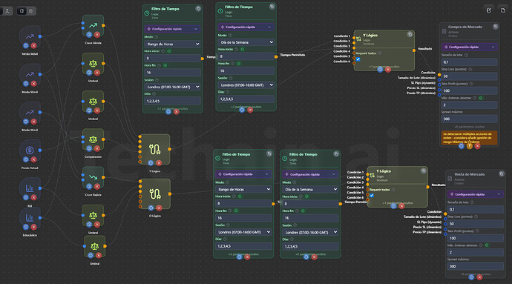Click Take Profit field 100 in Compra de Mercado
Viewport: 512px width, 284px height.
(x=470, y=90)
